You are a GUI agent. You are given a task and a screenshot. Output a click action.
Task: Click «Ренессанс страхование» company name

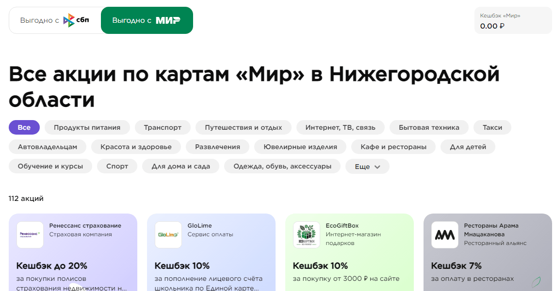pos(85,226)
